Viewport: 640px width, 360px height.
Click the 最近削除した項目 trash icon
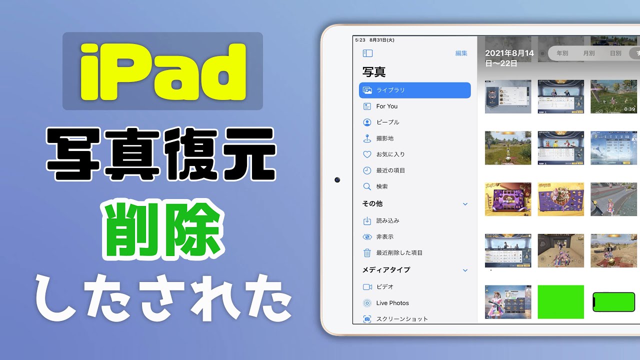tap(367, 252)
